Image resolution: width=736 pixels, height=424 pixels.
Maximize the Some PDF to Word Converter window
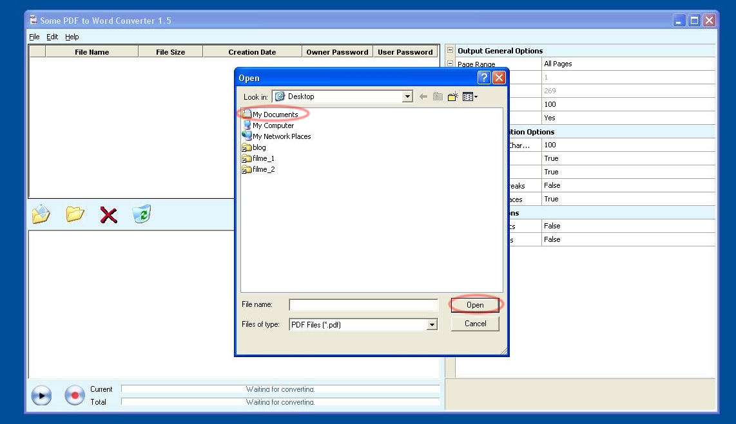694,21
